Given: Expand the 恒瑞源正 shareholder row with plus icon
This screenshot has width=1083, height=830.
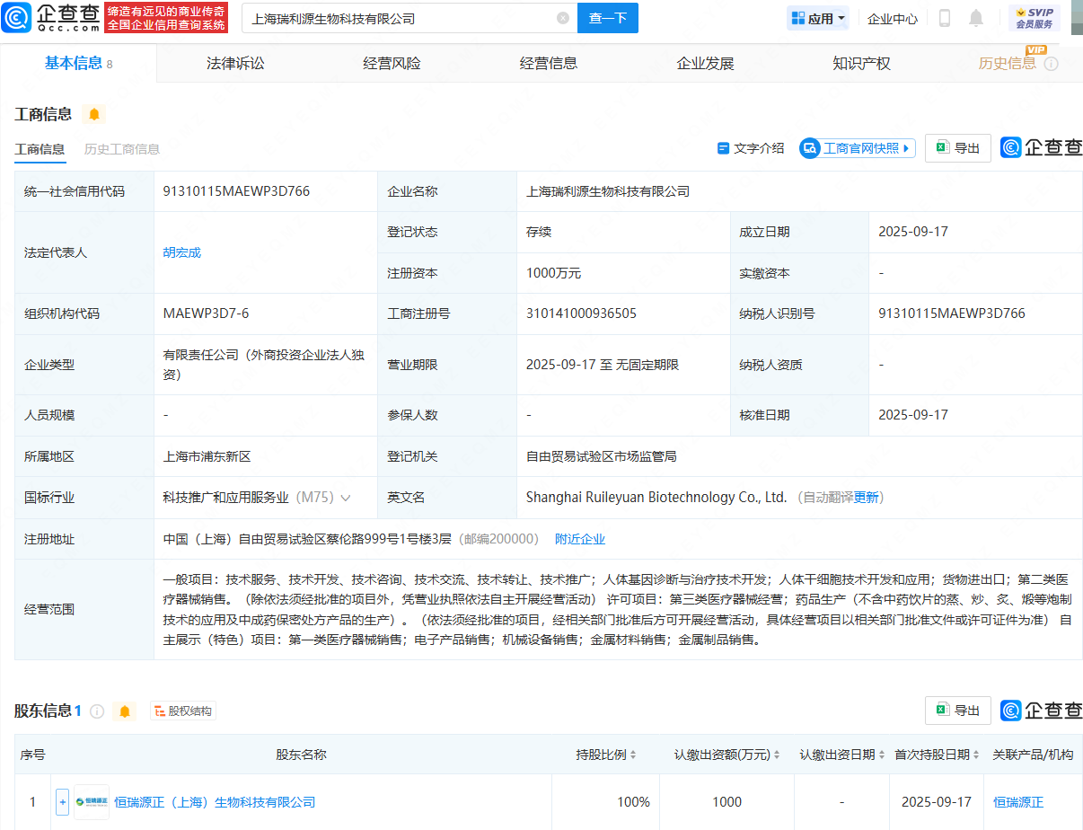Looking at the screenshot, I should click(x=62, y=802).
